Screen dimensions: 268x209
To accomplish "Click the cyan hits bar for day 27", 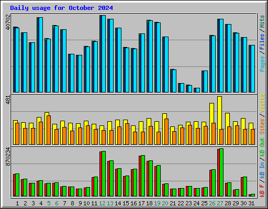I will 221,56.
